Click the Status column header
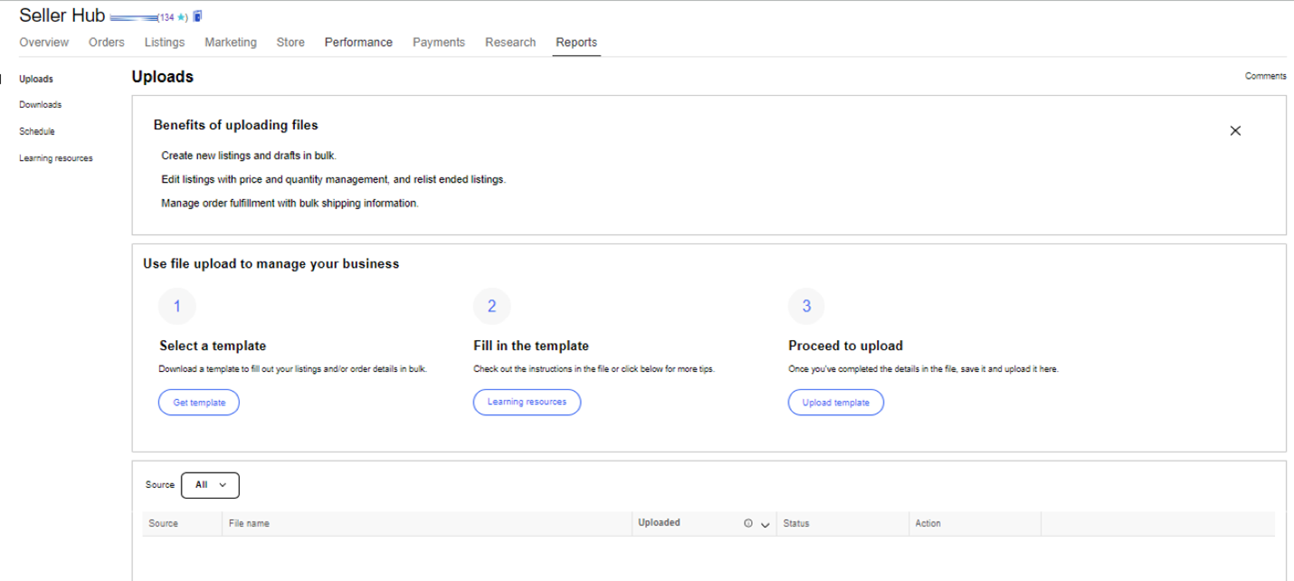This screenshot has width=1294, height=581. point(796,523)
